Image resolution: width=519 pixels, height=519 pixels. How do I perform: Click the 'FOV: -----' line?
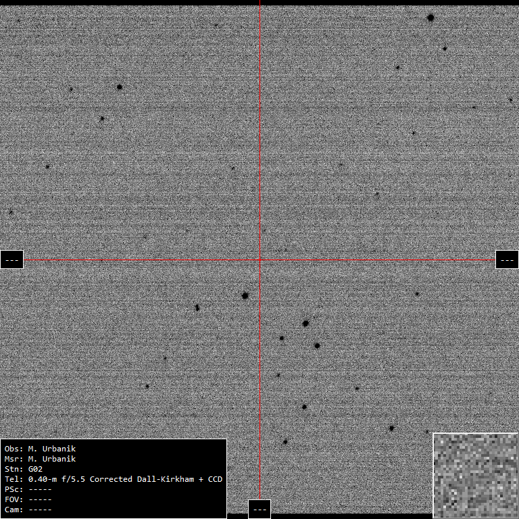click(x=28, y=499)
